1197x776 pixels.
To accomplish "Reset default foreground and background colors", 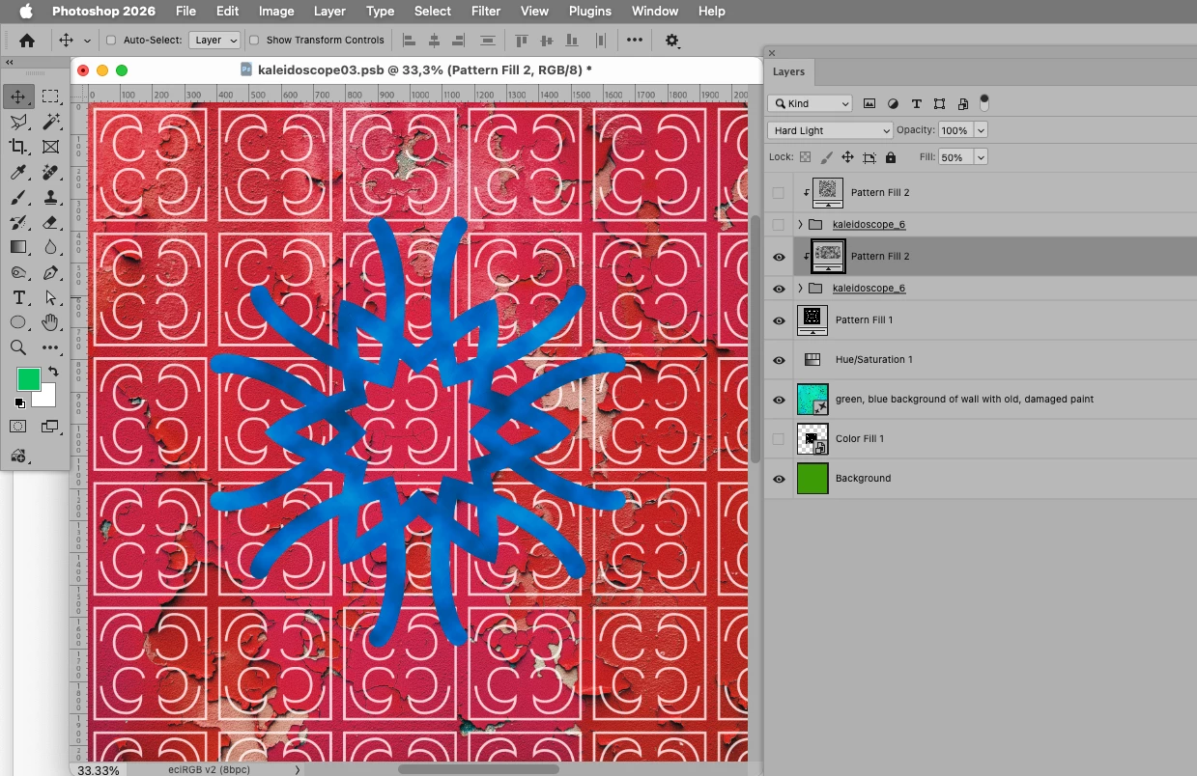I will pyautogui.click(x=20, y=402).
